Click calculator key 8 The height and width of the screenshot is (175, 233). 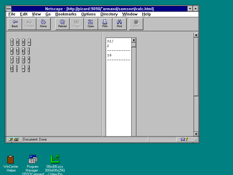point(17,42)
